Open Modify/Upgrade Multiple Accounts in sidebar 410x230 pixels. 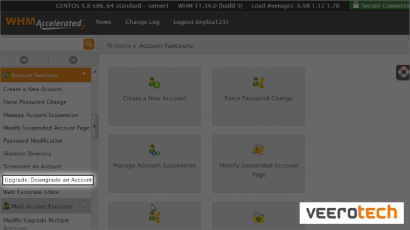[x=36, y=224]
